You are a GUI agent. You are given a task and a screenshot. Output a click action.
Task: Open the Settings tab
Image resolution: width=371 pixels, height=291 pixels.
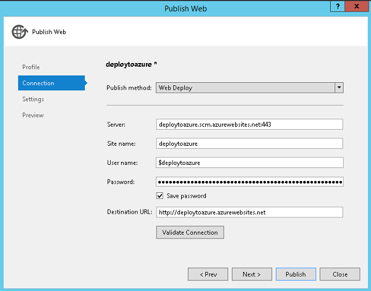(x=33, y=99)
